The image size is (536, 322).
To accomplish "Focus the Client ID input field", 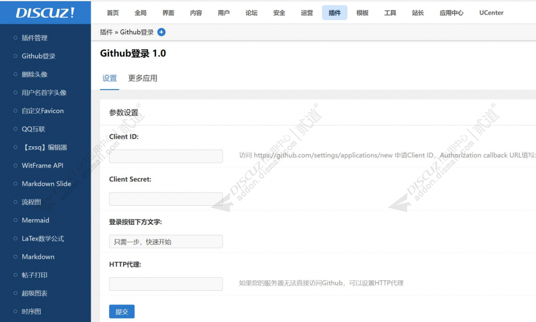I will pos(166,156).
